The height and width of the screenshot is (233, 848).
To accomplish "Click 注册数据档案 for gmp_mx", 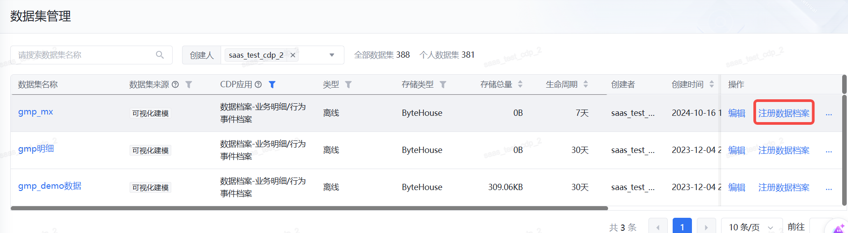I will (x=783, y=113).
